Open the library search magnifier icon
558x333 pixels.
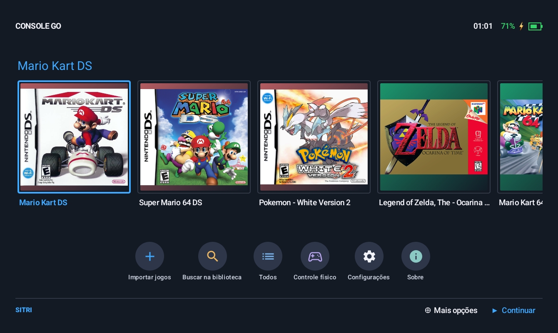(212, 256)
